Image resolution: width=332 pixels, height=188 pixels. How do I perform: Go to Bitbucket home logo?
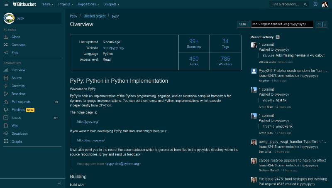pyautogui.click(x=24, y=4)
